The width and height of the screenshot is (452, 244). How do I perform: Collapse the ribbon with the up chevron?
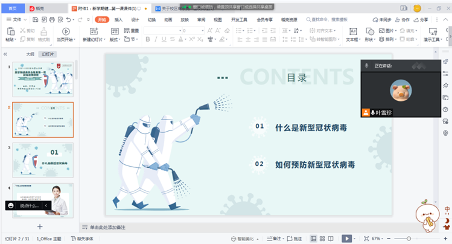445,19
